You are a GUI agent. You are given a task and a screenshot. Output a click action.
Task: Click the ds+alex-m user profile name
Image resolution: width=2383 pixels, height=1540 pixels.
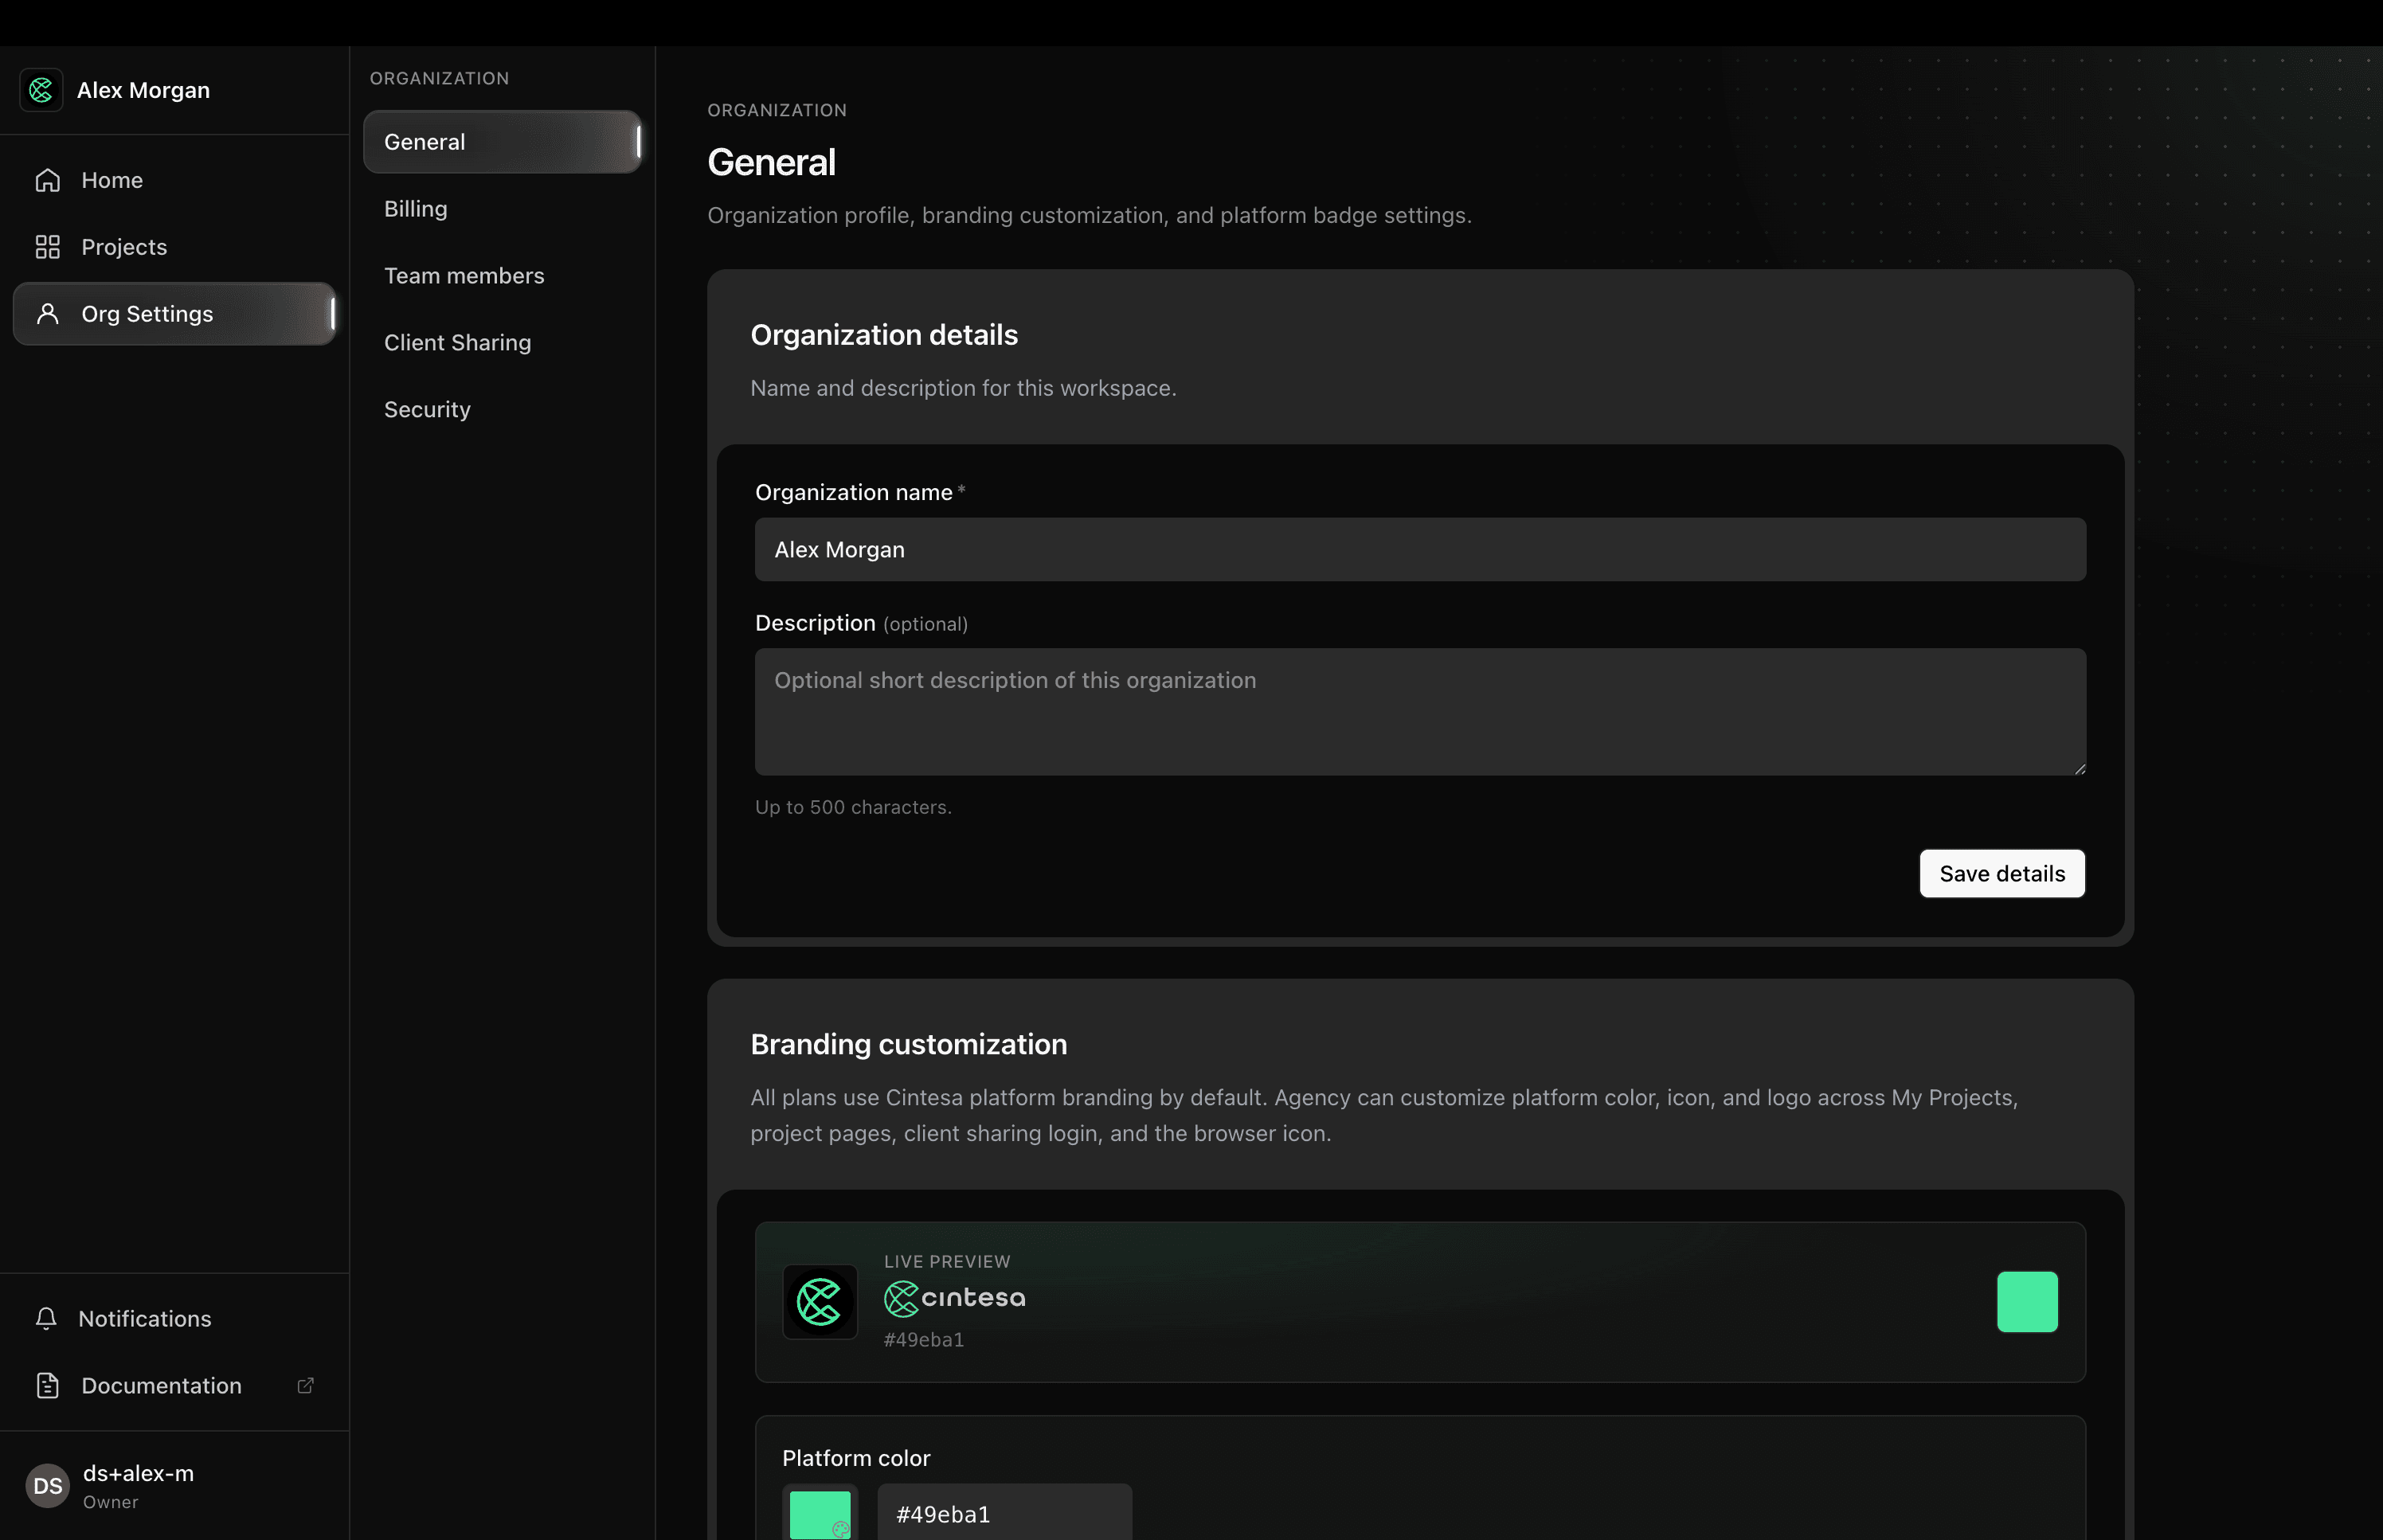(x=138, y=1474)
